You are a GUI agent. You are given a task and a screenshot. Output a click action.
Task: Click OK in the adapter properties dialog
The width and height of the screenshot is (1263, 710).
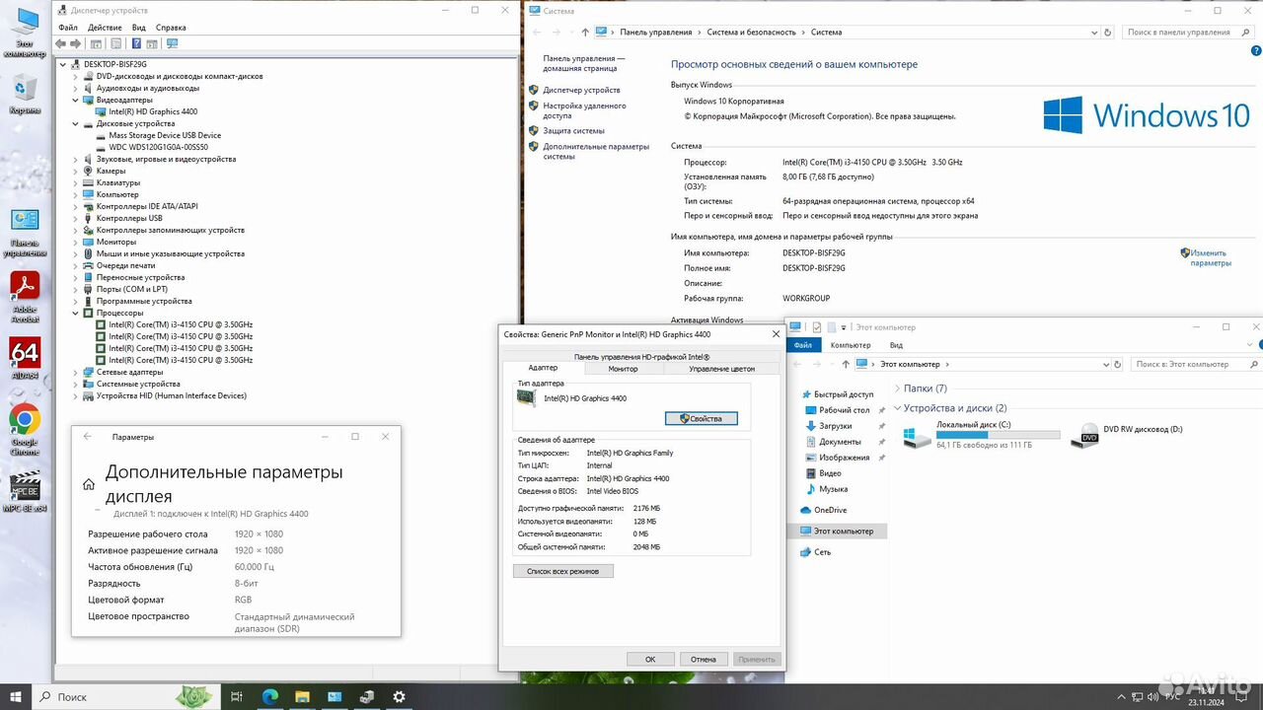click(650, 659)
